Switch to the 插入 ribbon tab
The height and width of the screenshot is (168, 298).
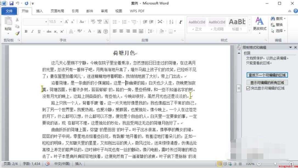click(x=40, y=11)
